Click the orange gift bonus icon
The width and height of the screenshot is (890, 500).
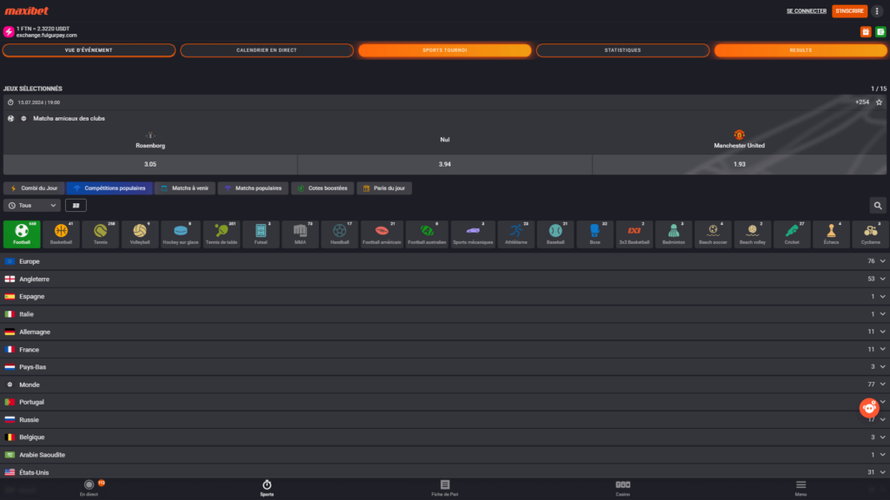[x=866, y=32]
